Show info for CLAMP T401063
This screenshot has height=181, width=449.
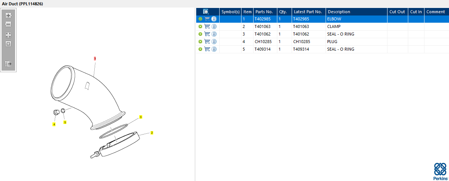pyautogui.click(x=214, y=26)
